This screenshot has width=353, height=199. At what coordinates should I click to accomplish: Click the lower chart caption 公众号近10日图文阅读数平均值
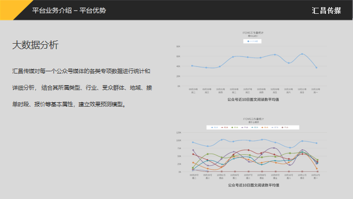click(x=254, y=185)
